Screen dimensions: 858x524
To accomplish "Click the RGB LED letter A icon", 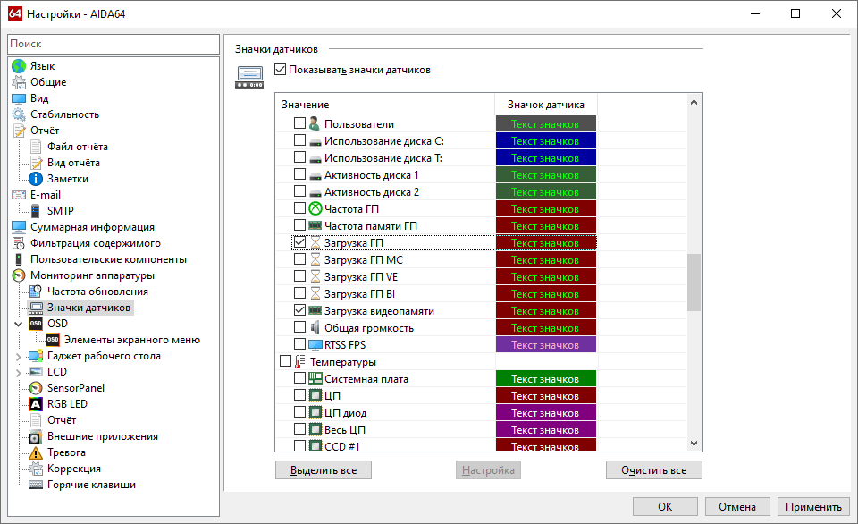I will click(x=36, y=404).
